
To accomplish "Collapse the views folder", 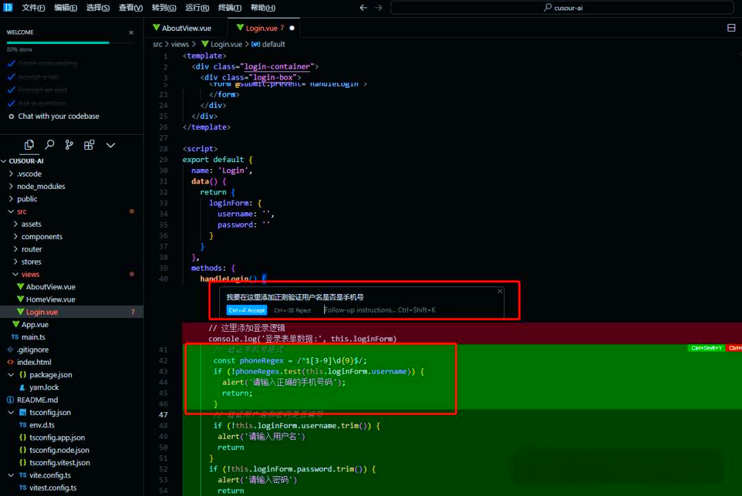I will tap(30, 274).
